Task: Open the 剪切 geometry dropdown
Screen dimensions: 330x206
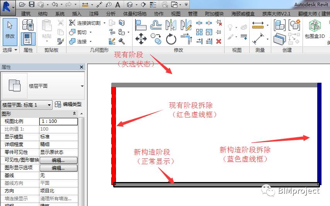Action: click(x=90, y=32)
